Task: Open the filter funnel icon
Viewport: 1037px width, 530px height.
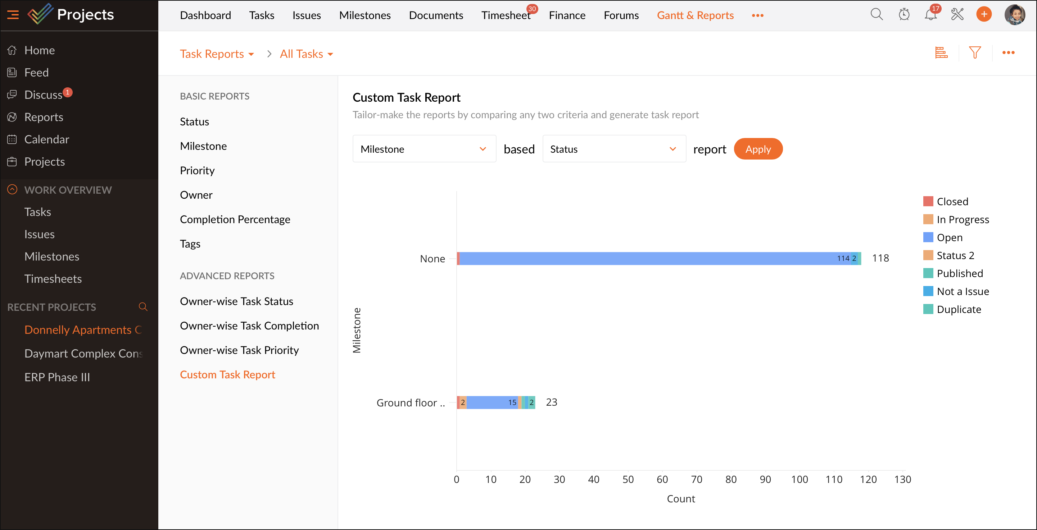Action: pyautogui.click(x=975, y=53)
